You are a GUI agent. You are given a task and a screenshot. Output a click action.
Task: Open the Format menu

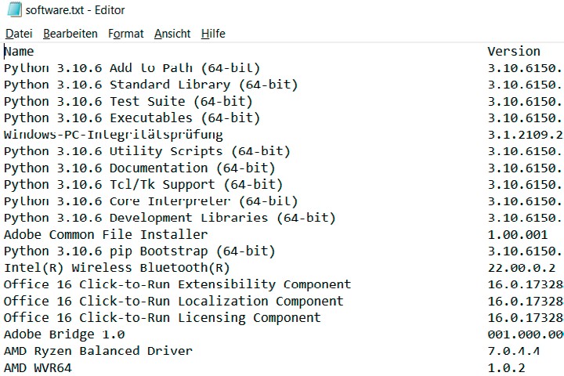126,34
